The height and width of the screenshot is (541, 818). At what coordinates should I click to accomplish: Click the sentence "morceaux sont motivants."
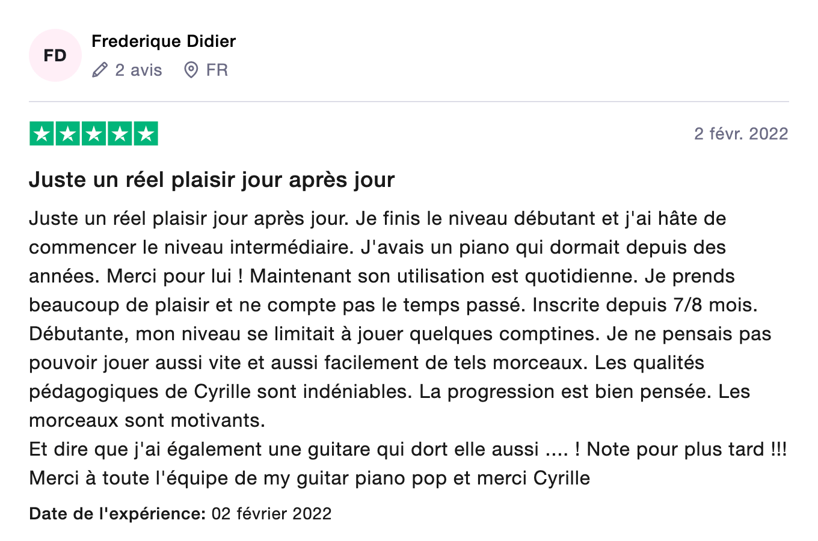pos(147,420)
